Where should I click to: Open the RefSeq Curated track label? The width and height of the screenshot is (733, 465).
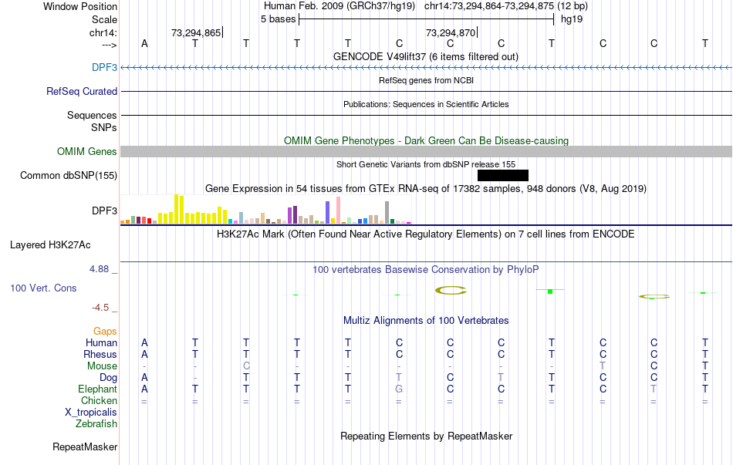pyautogui.click(x=81, y=91)
